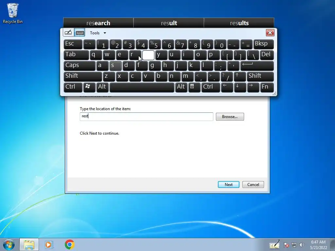Open the Action Center flag icon
Screen dimensions: 335x251
pos(286,245)
